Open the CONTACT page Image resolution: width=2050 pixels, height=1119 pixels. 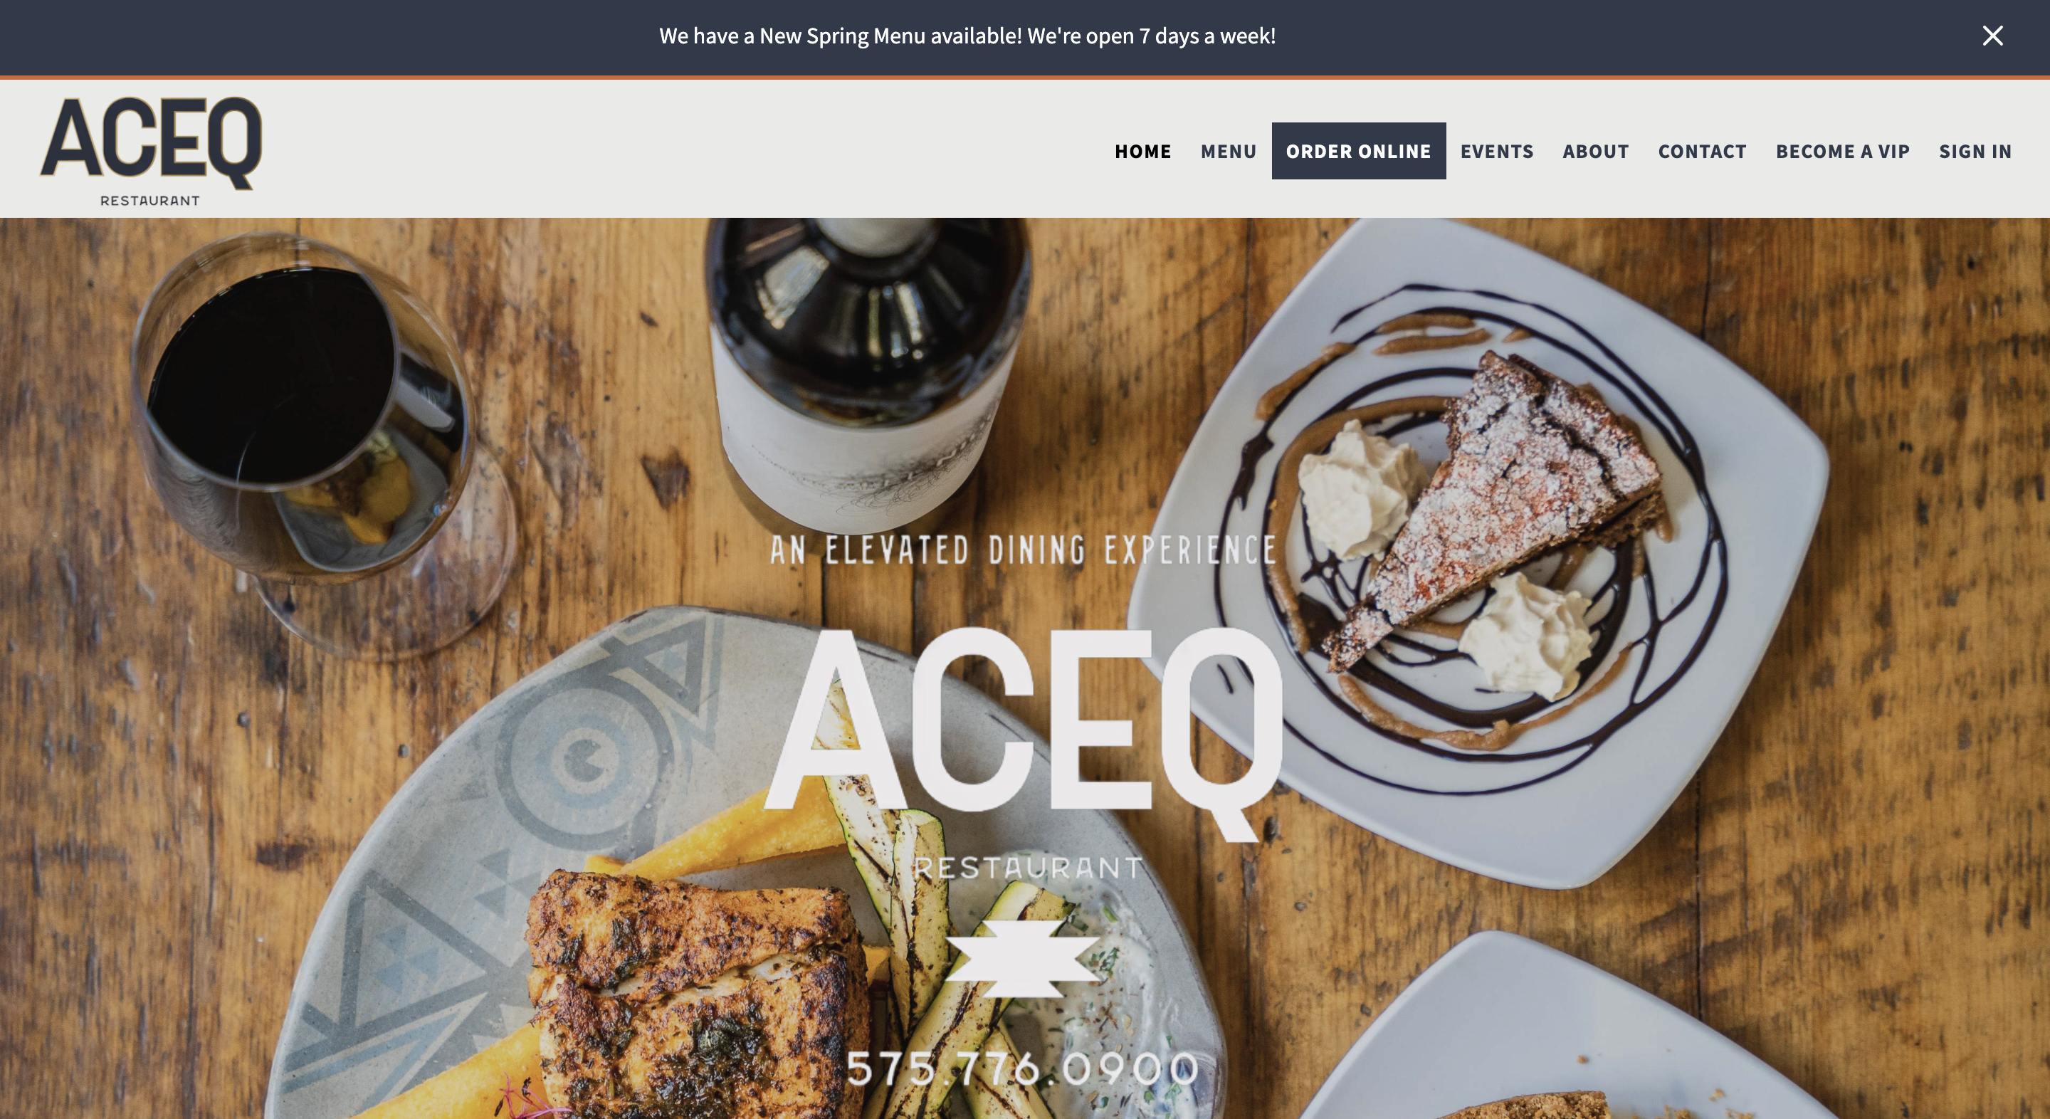pyautogui.click(x=1702, y=151)
